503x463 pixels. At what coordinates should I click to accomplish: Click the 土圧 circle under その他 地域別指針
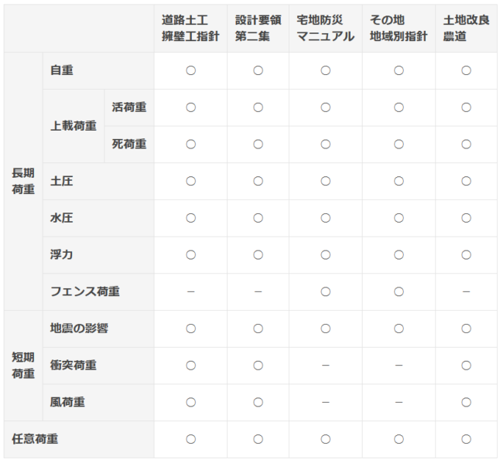(399, 181)
